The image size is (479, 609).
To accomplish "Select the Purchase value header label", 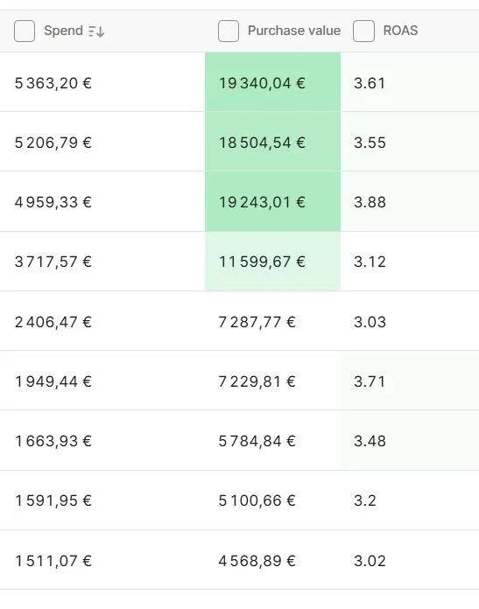I will click(x=294, y=31).
